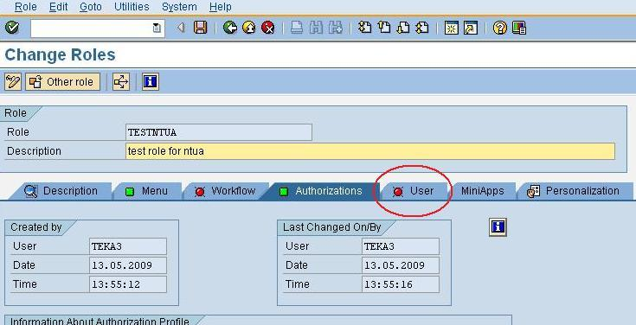Click Created by Time 13:55:12
The width and height of the screenshot is (636, 325).
128,284
